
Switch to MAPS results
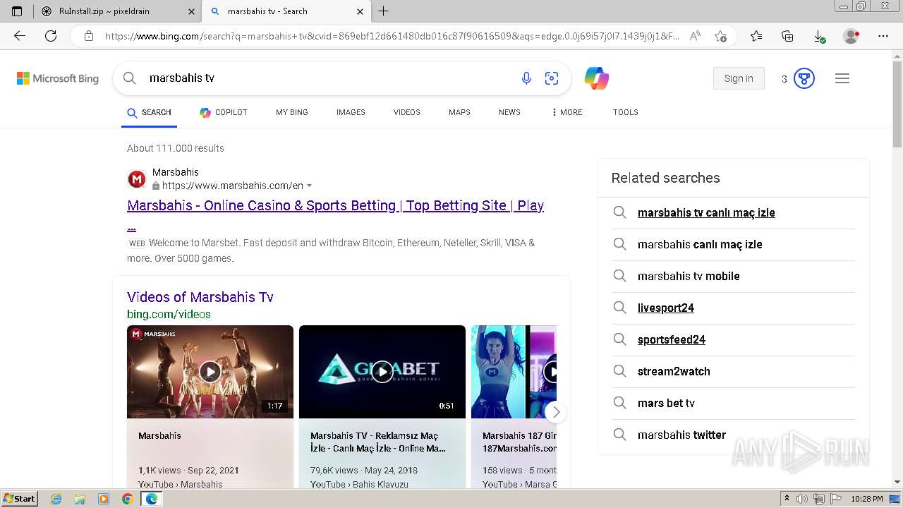tap(459, 112)
